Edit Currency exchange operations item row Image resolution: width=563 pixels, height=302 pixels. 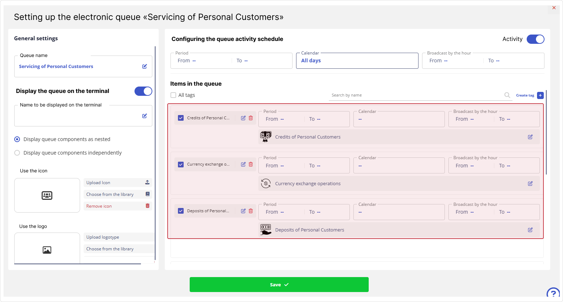click(530, 184)
